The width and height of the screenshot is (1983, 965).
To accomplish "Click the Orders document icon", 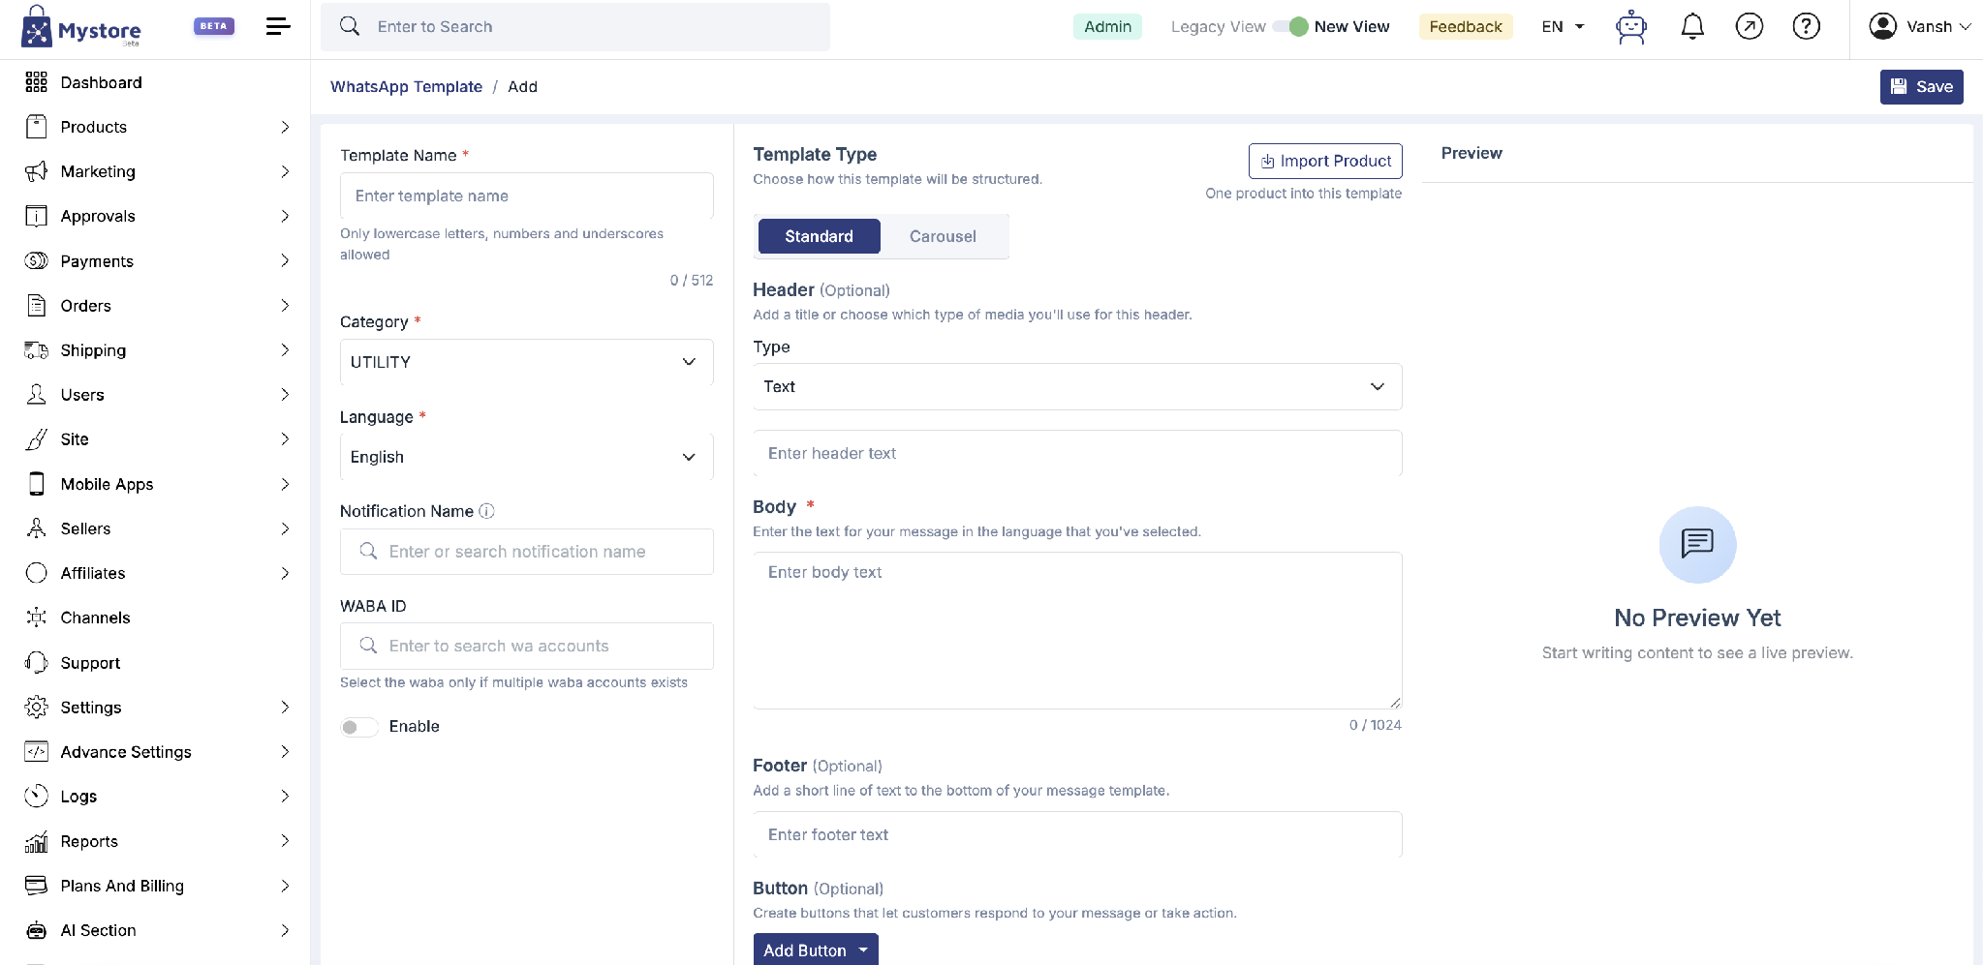I will click(37, 306).
